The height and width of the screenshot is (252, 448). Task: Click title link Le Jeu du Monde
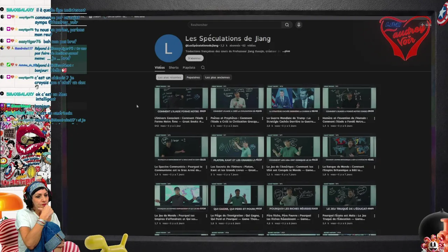click(177, 217)
